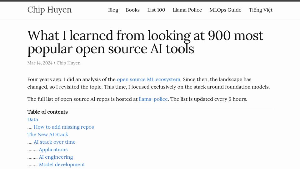This screenshot has width=300, height=169.
Task: Jump to Model development section
Action: click(62, 164)
